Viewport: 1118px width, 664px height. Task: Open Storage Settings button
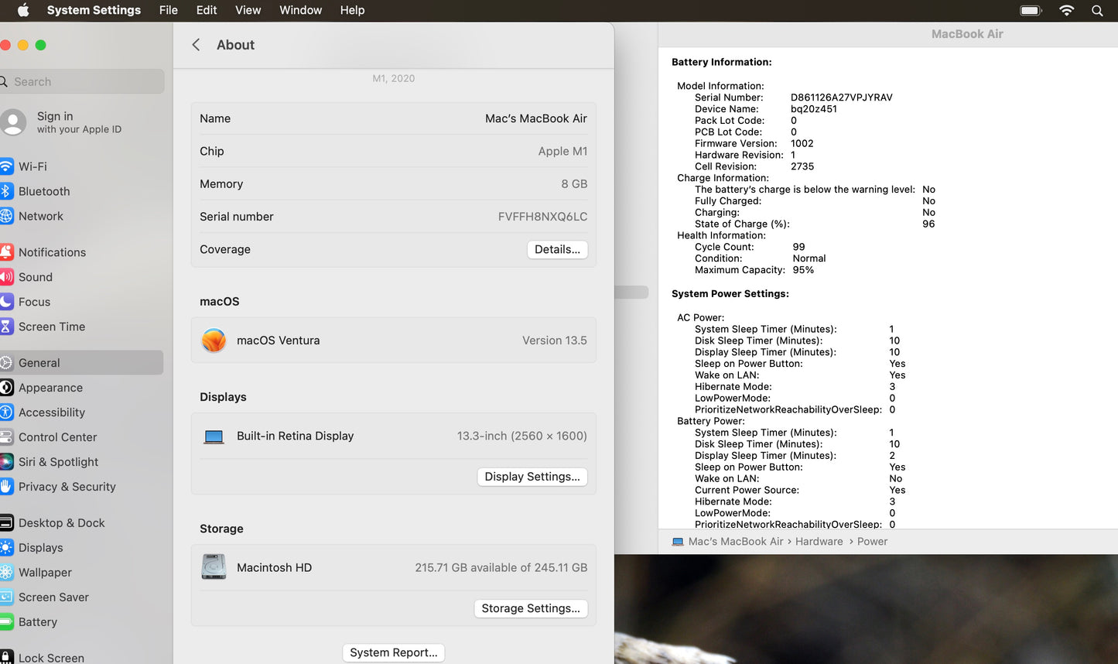[x=531, y=608]
